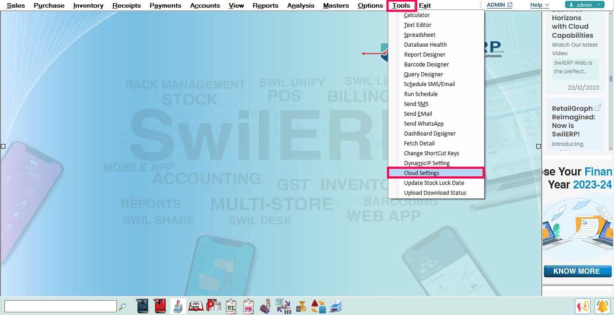The width and height of the screenshot is (614, 315).
Task: Click the shapes with swap arrows icon
Action: (318, 306)
